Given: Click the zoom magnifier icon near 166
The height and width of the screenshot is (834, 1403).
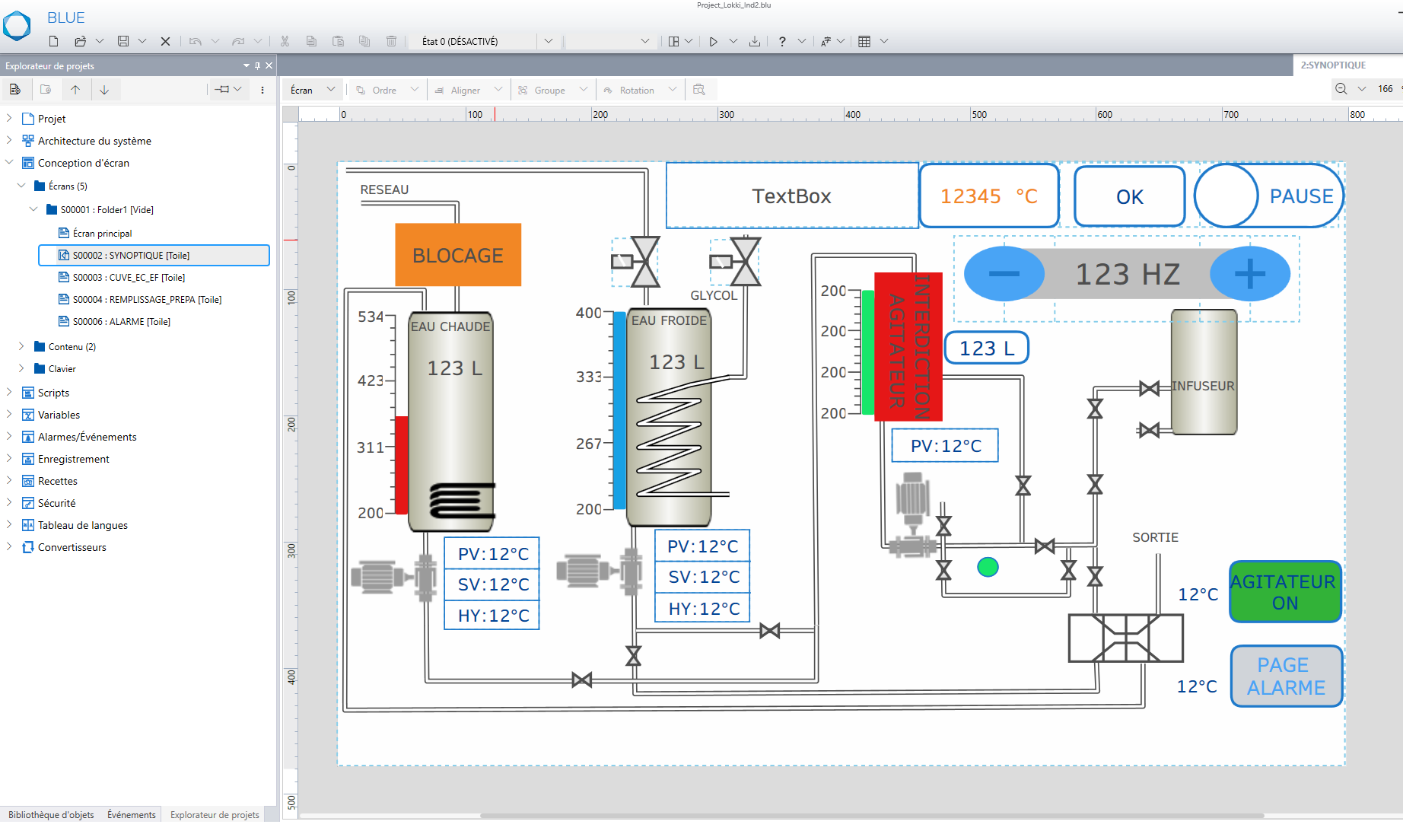Looking at the screenshot, I should [1341, 89].
